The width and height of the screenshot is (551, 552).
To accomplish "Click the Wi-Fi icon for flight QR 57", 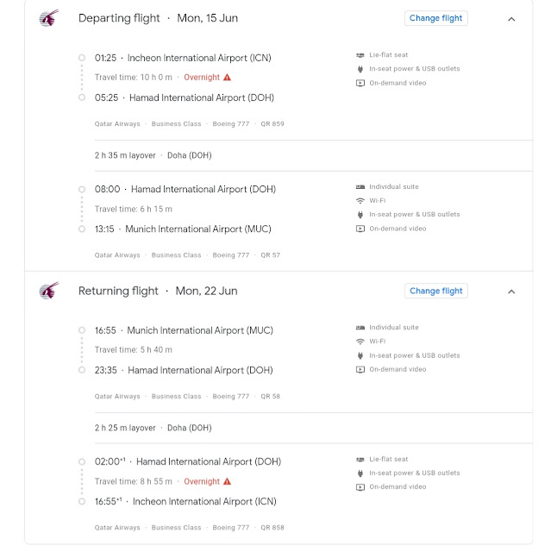I will coord(360,201).
